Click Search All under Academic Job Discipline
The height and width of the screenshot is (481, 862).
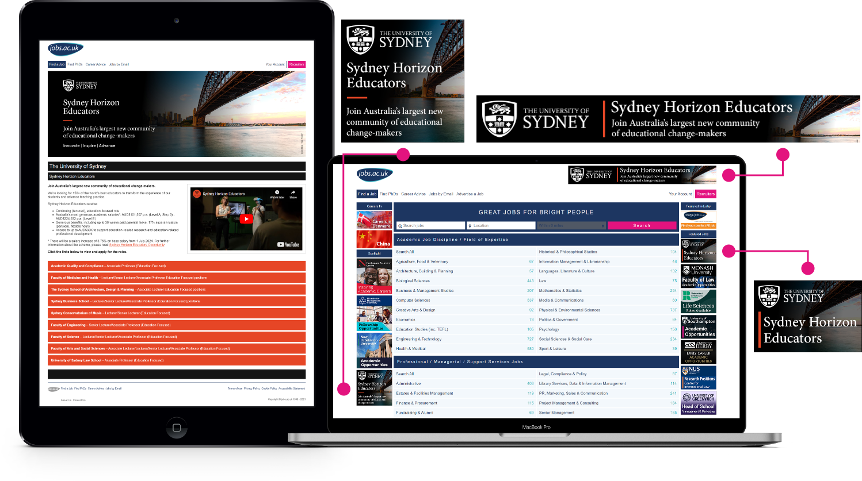coord(405,252)
